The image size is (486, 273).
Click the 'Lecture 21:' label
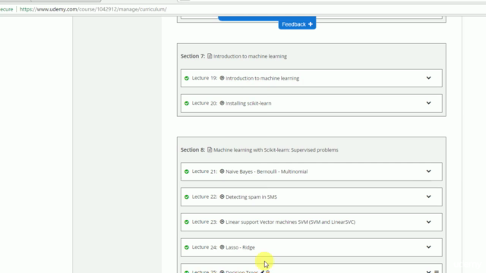pyautogui.click(x=204, y=171)
